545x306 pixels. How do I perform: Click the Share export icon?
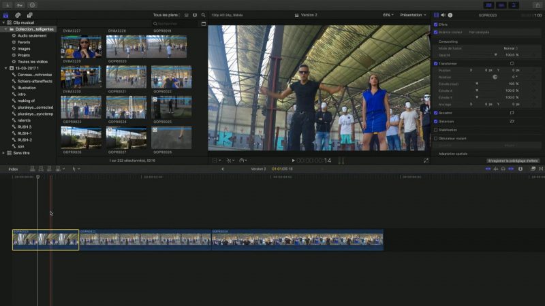pos(538,5)
